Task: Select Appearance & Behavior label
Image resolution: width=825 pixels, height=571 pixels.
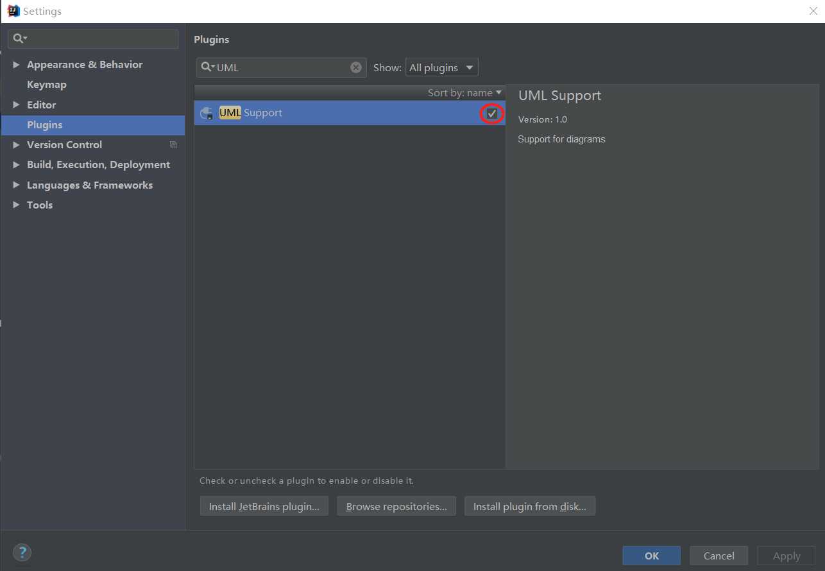Action: [85, 65]
